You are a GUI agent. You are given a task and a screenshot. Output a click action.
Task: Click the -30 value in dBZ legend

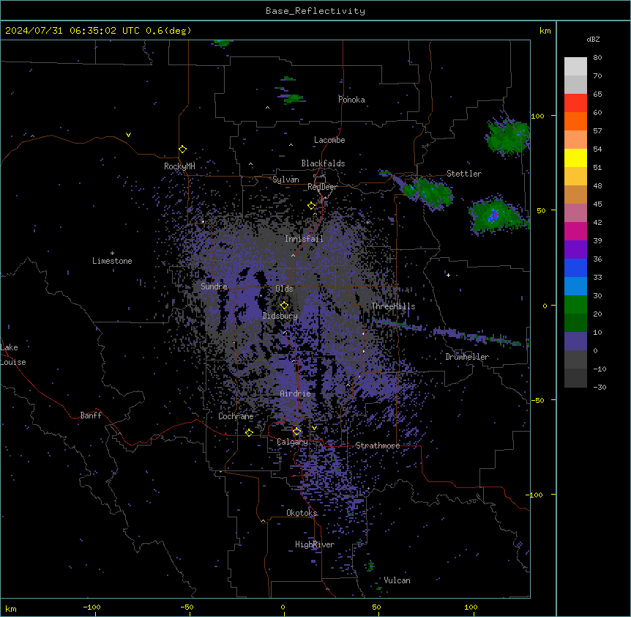(x=600, y=388)
